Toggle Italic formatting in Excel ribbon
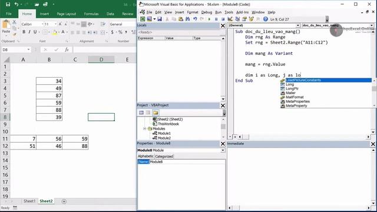The height and width of the screenshot is (212, 377). click(x=29, y=32)
